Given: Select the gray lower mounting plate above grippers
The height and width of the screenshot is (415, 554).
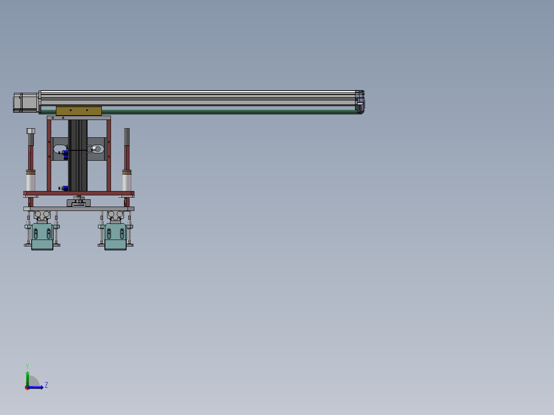Looking at the screenshot, I should pyautogui.click(x=79, y=209).
